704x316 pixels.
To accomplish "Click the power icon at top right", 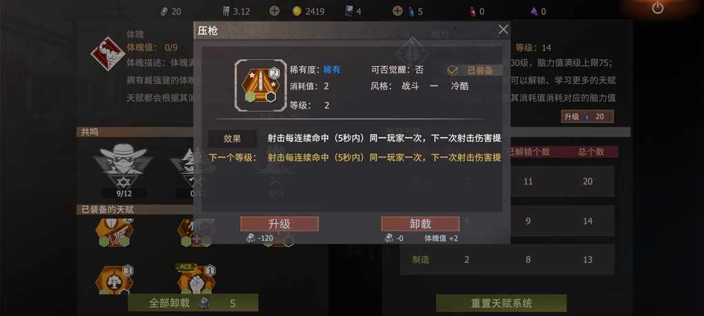I will (x=658, y=8).
